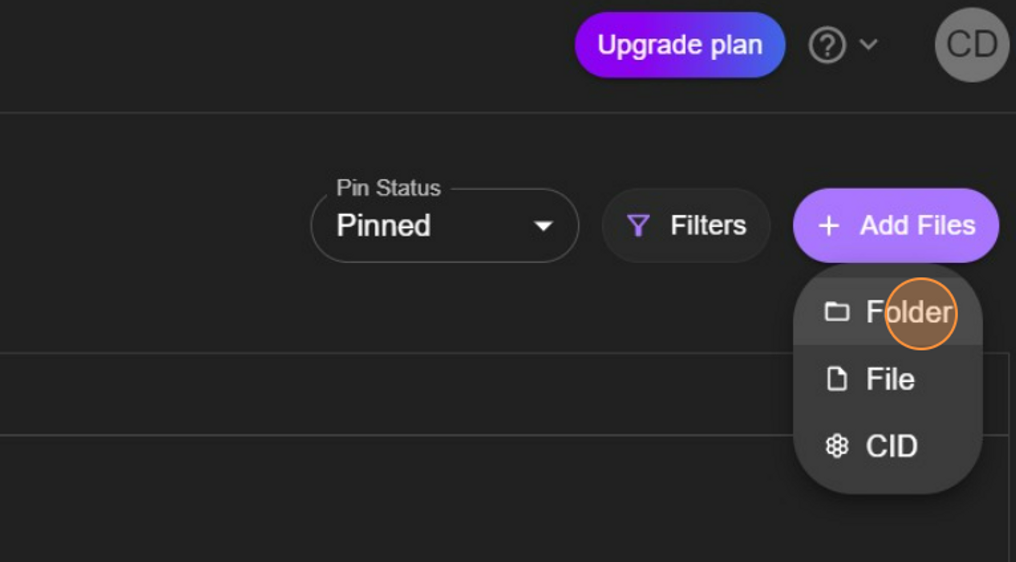Select the Pinned filter value
Screen dimensions: 1016x562
click(384, 226)
